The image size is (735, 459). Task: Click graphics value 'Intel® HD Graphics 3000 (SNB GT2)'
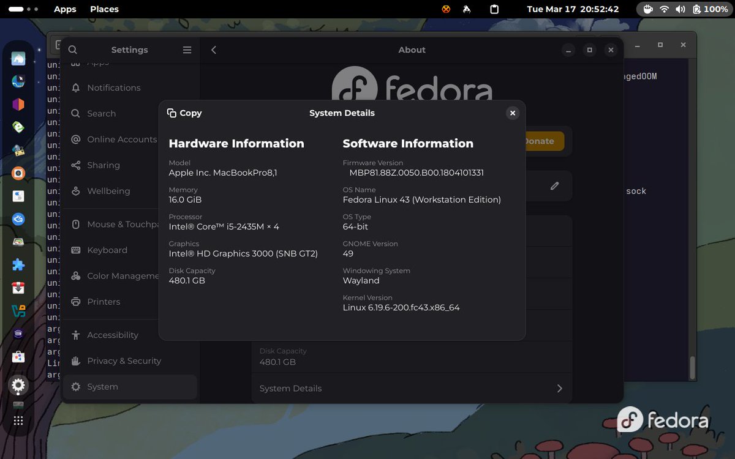[x=243, y=254]
